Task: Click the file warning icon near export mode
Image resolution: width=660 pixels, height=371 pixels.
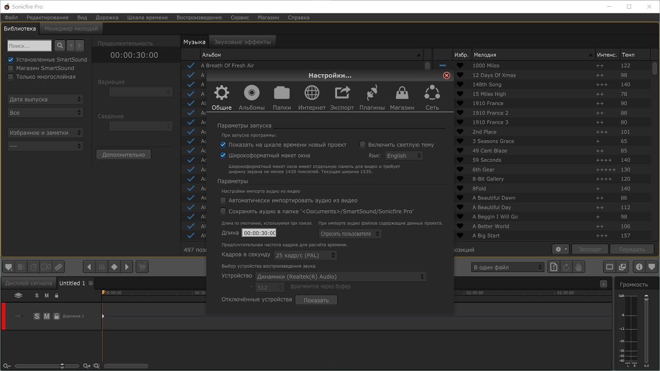Action: (553, 267)
